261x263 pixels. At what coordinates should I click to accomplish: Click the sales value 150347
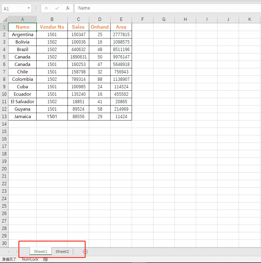pyautogui.click(x=78, y=35)
